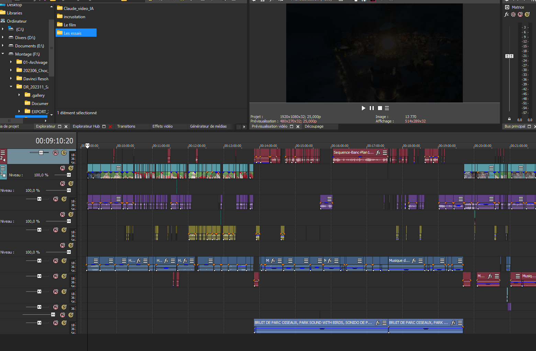Open the Le film folder
Screen dimensions: 536x351
tap(70, 25)
